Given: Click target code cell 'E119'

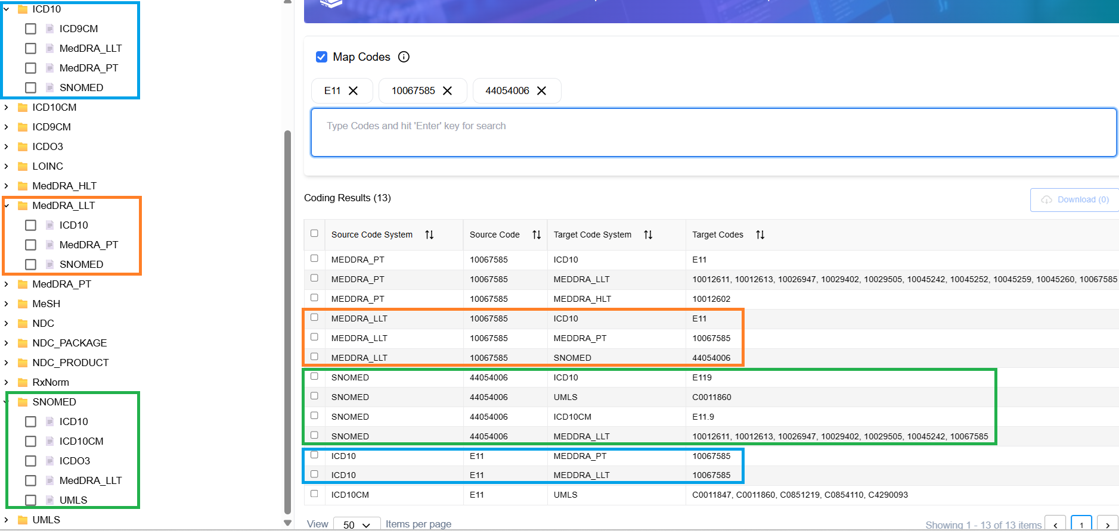Looking at the screenshot, I should point(702,377).
